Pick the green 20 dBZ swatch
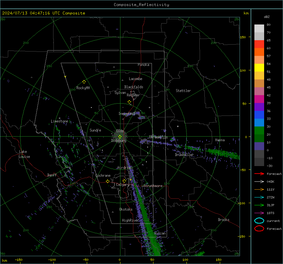Image resolution: width=283 pixels, height=264 pixels. pyautogui.click(x=259, y=130)
